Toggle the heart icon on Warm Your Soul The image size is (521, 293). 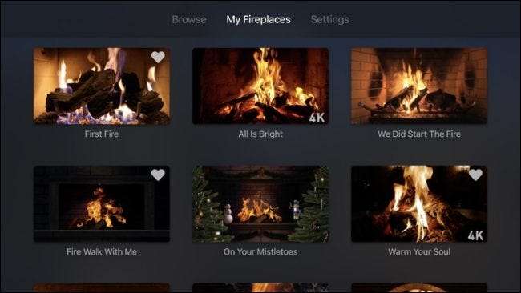point(475,175)
